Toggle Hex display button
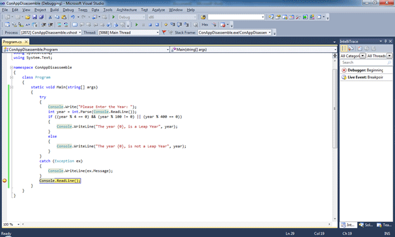The width and height of the screenshot is (395, 237). (x=205, y=25)
